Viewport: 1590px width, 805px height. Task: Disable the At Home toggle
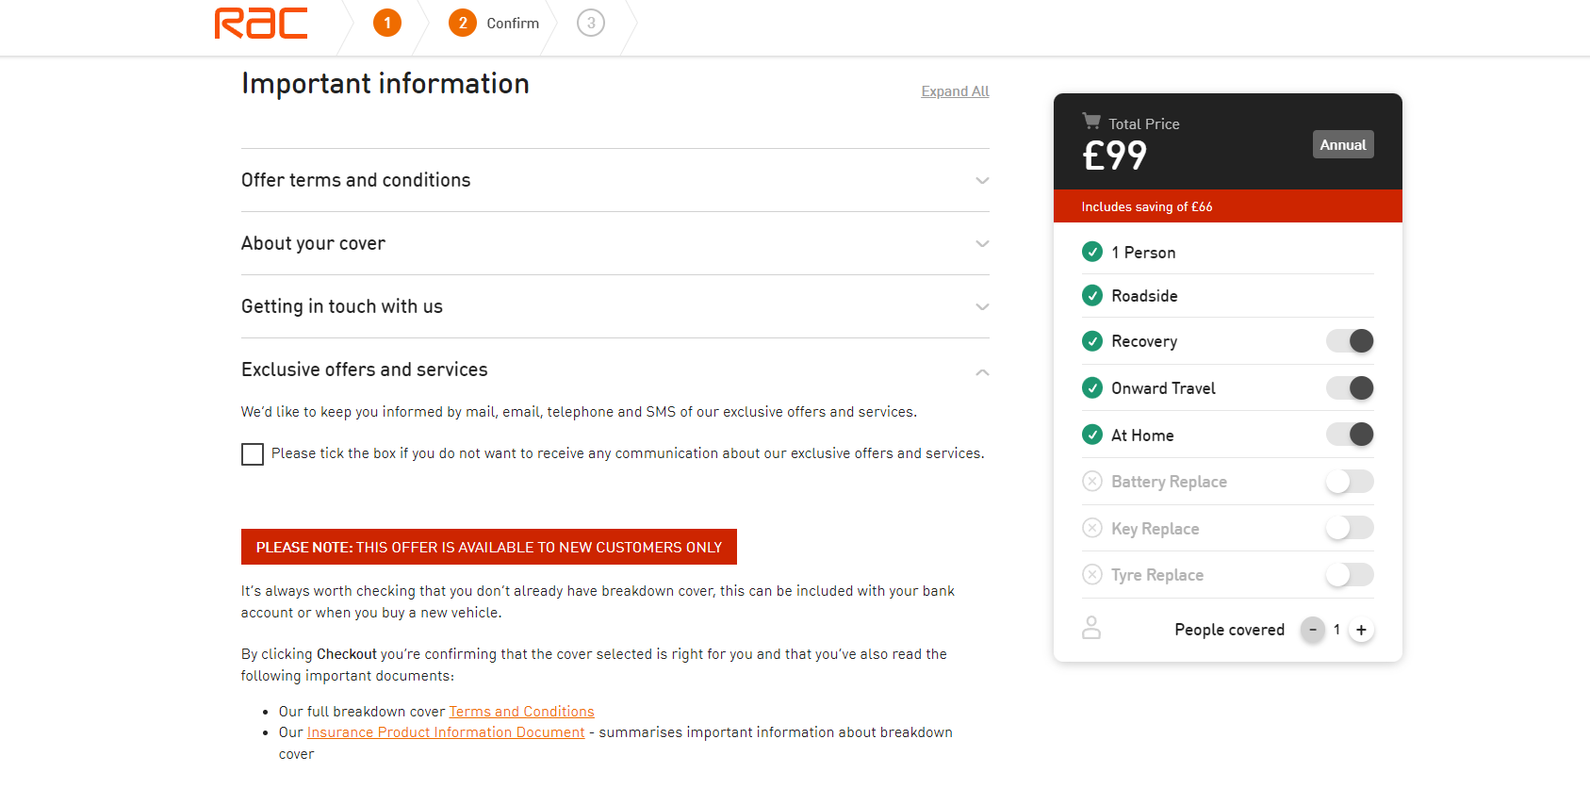[x=1350, y=435]
